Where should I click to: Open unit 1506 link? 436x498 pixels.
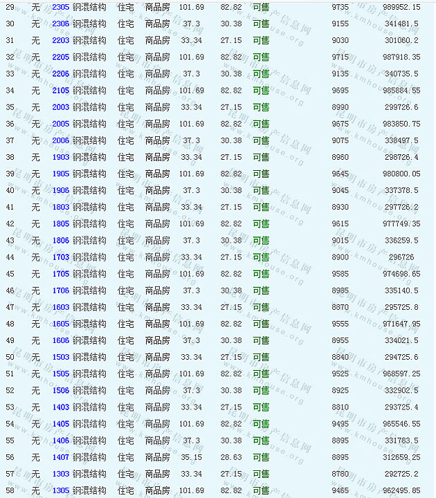tap(60, 390)
